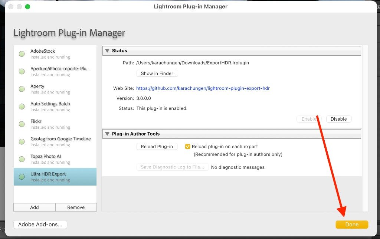Collapse the Status section triangle

point(107,51)
